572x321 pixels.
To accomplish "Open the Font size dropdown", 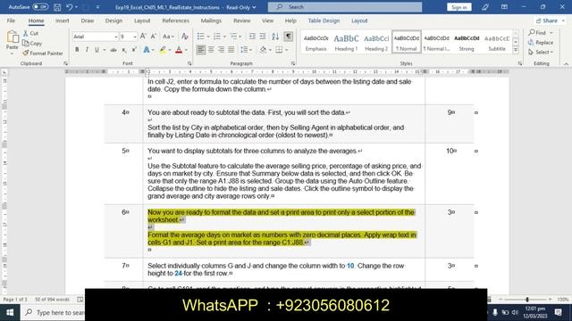I will [135, 37].
